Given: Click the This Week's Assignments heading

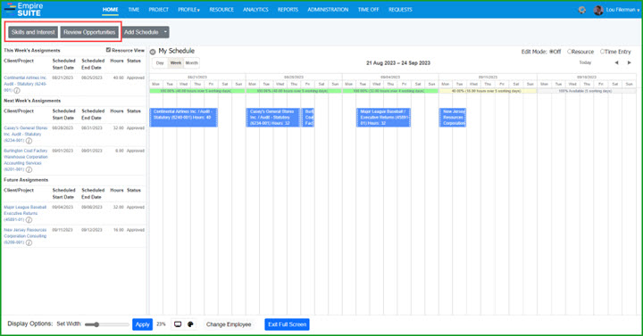Looking at the screenshot, I should 32,50.
